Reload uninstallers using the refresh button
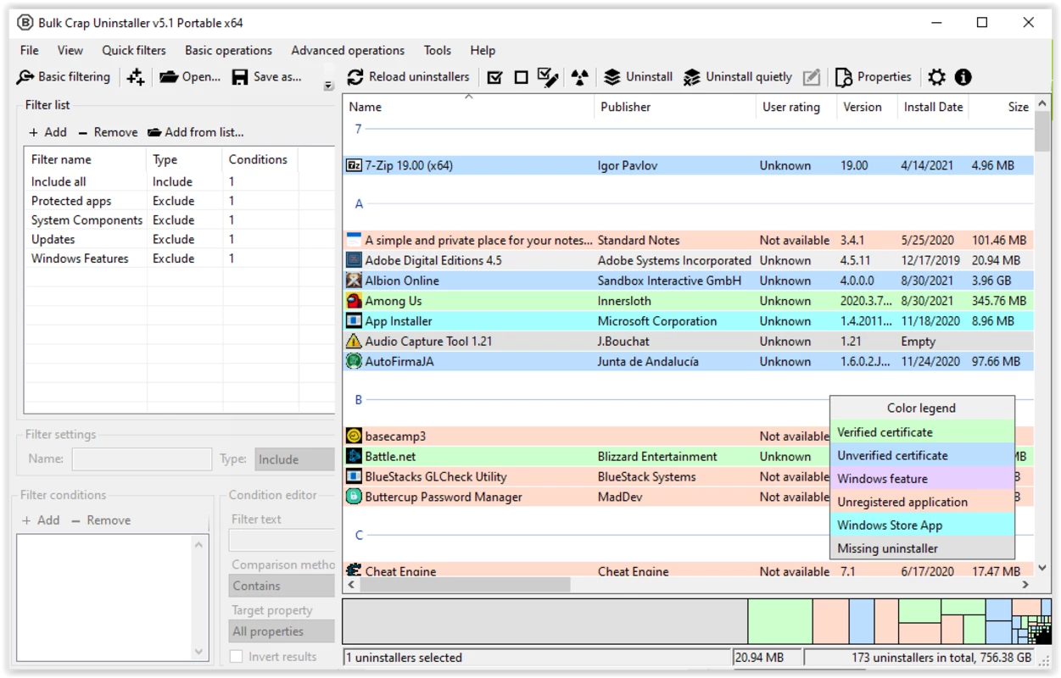The image size is (1061, 678). (408, 77)
